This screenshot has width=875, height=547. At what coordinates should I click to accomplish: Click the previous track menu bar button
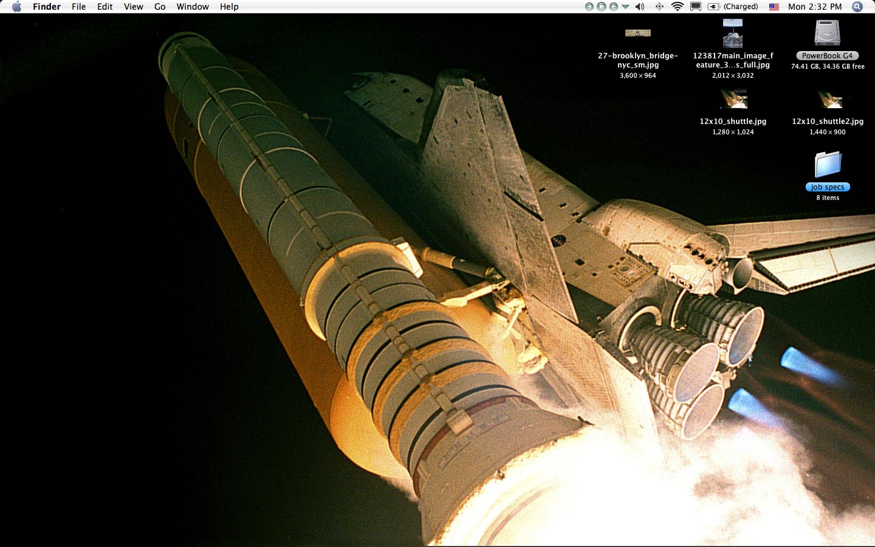coord(589,7)
